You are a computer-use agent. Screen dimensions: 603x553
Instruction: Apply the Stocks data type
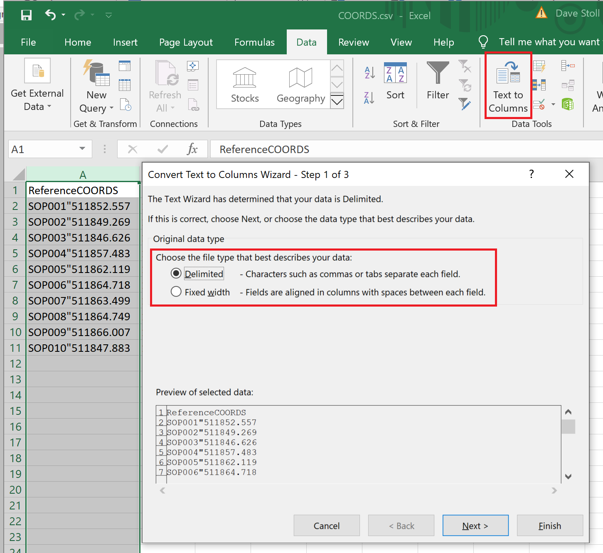(x=244, y=83)
